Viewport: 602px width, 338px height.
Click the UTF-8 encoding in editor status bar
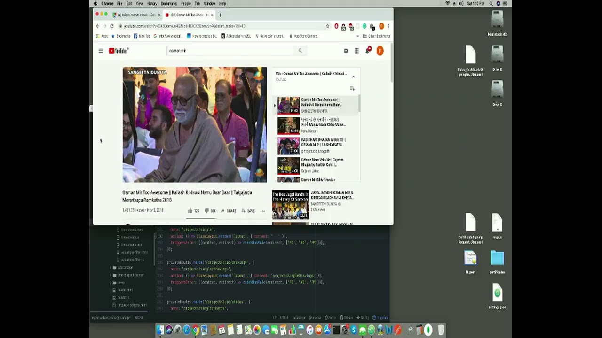point(285,318)
